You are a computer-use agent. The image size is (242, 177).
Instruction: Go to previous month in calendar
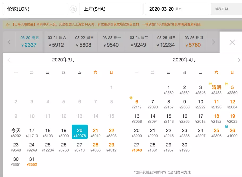tap(9, 60)
